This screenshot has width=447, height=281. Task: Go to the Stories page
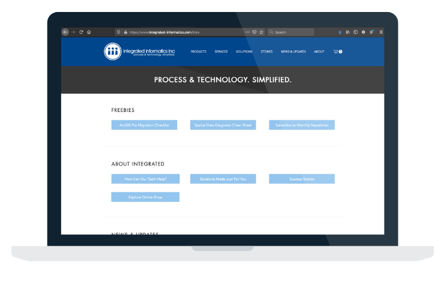coord(266,52)
